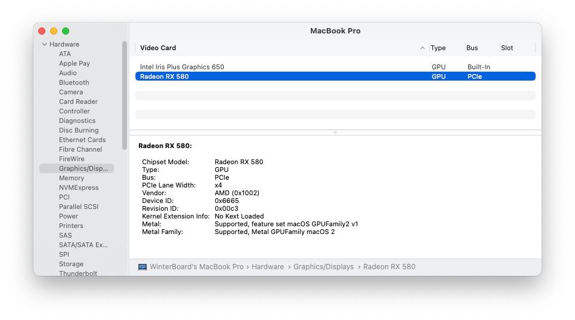
Task: Open PCI category in the sidebar
Action: coord(64,196)
